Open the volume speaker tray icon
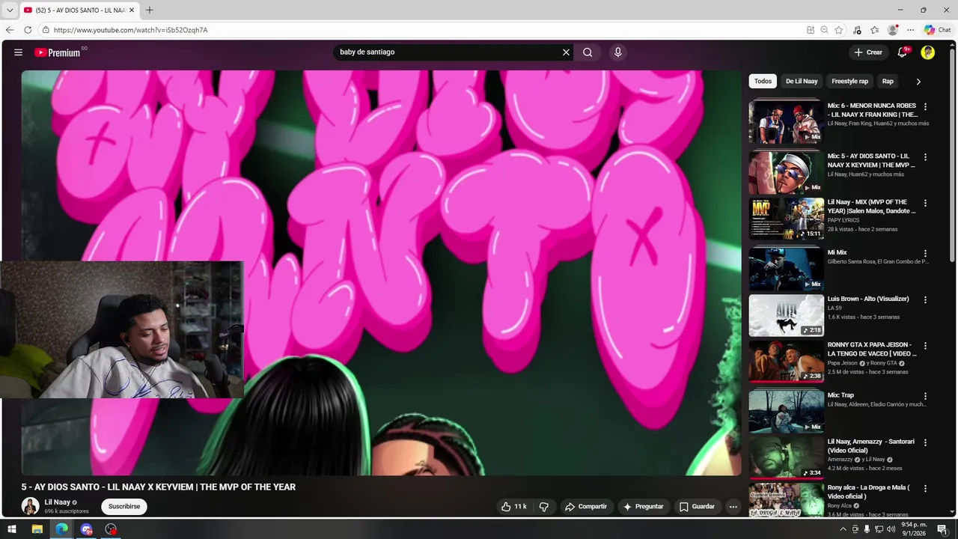Viewport: 958px width, 539px height. [891, 529]
